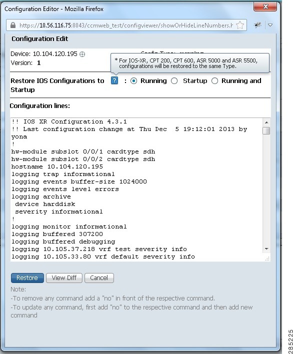Select the Startup radio button
Image resolution: width=293 pixels, height=354 pixels.
click(x=174, y=81)
